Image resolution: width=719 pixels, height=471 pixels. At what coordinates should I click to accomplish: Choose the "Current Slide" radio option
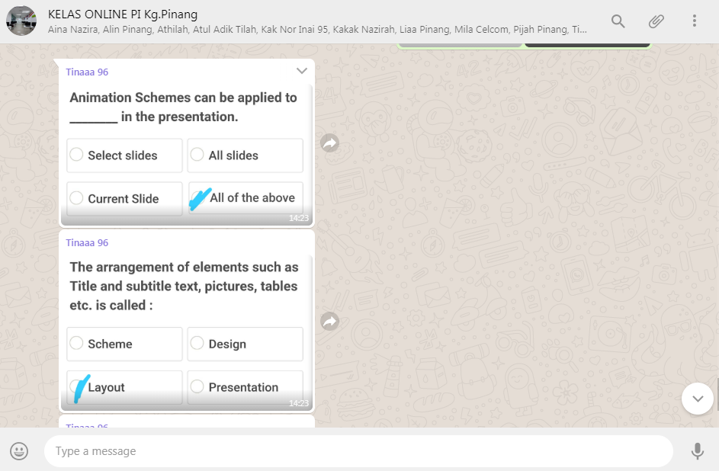77,199
